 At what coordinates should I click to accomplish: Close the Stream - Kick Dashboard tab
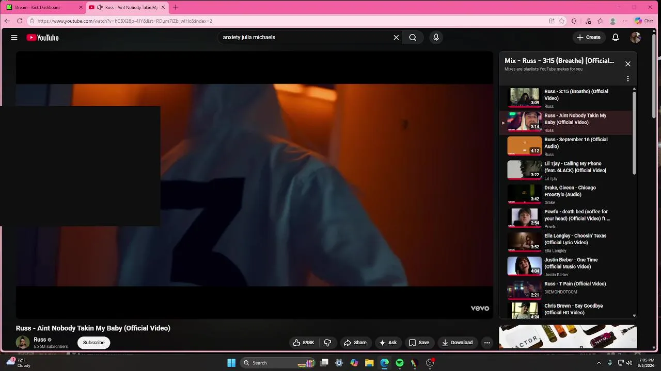pos(81,7)
